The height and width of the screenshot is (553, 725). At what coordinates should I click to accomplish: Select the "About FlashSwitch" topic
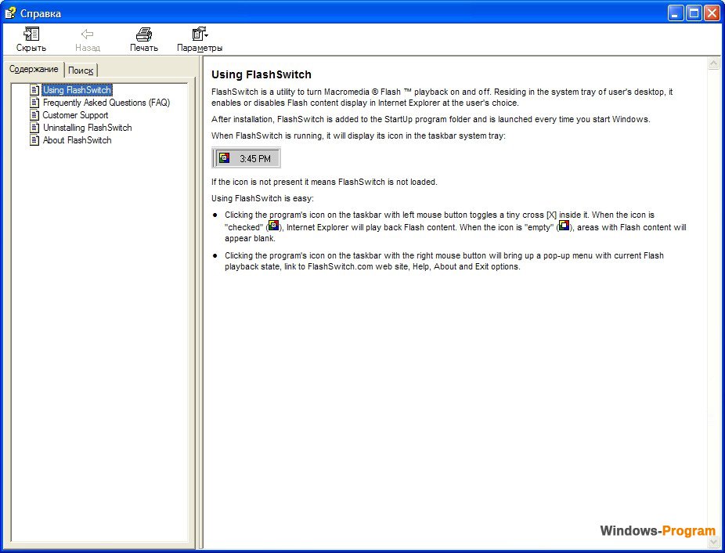[77, 140]
